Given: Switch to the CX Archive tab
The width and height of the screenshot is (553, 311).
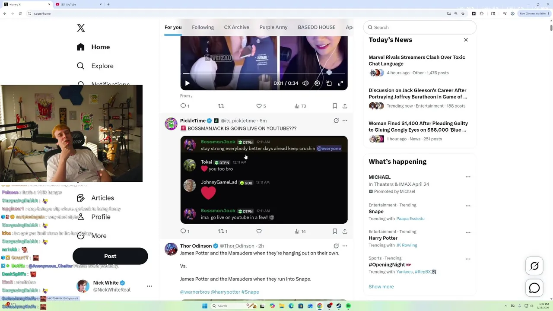Looking at the screenshot, I should (236, 27).
